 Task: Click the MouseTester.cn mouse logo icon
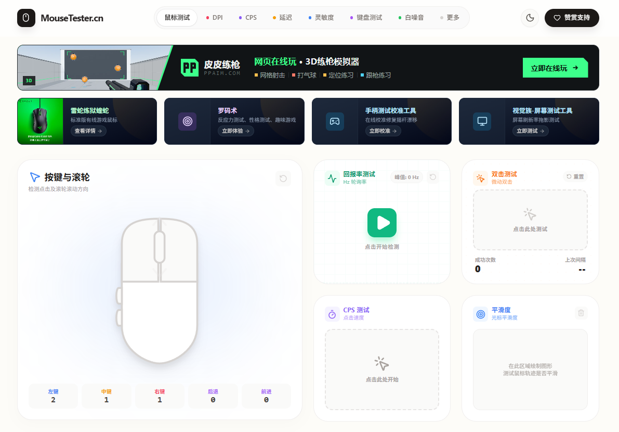[26, 18]
